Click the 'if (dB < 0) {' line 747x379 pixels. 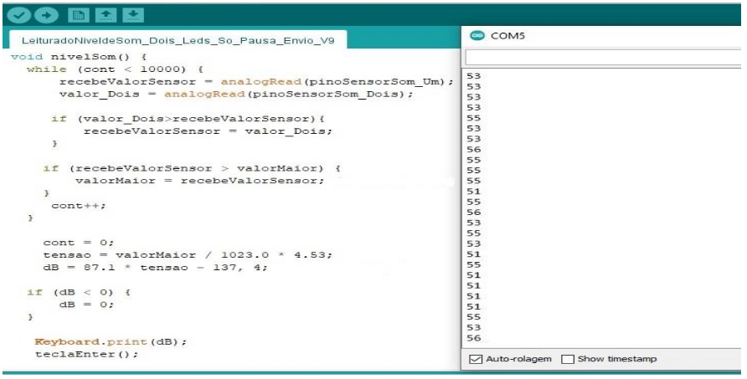79,292
